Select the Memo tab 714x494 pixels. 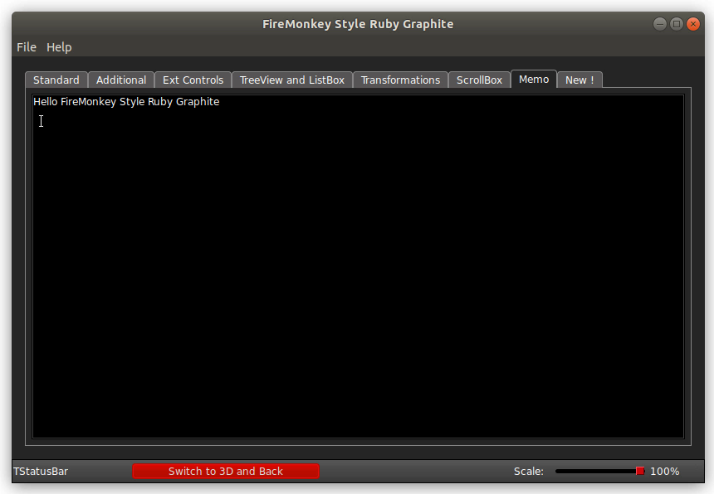point(534,79)
